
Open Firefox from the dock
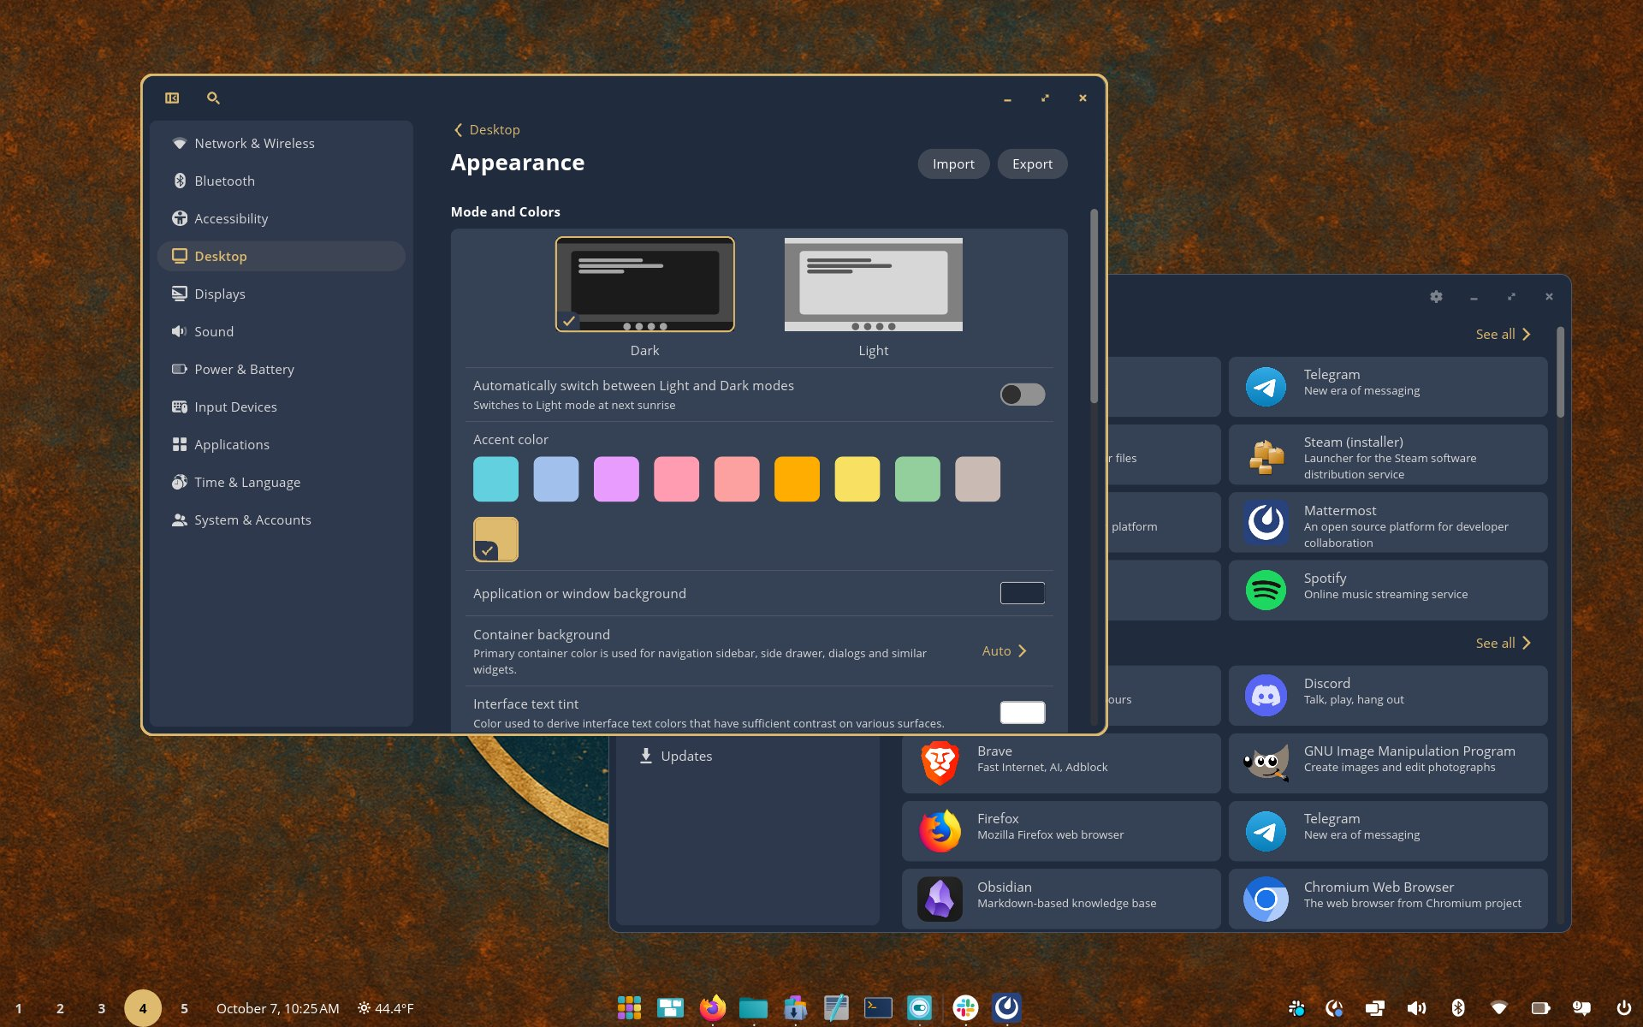pyautogui.click(x=712, y=1007)
